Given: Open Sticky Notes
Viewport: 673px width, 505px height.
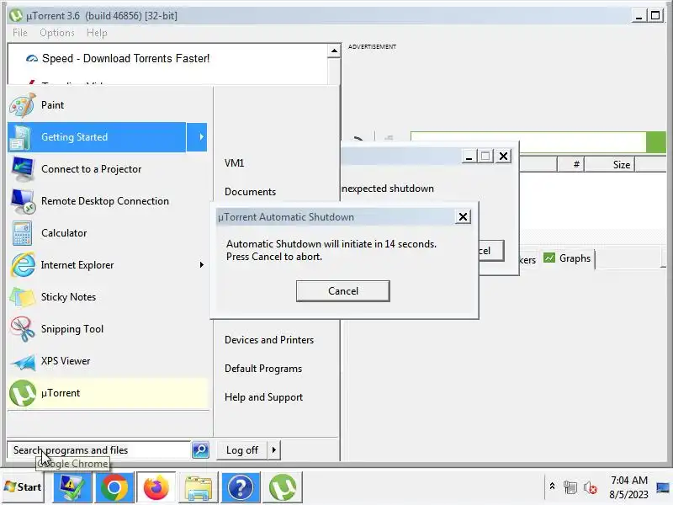Looking at the screenshot, I should click(x=108, y=297).
